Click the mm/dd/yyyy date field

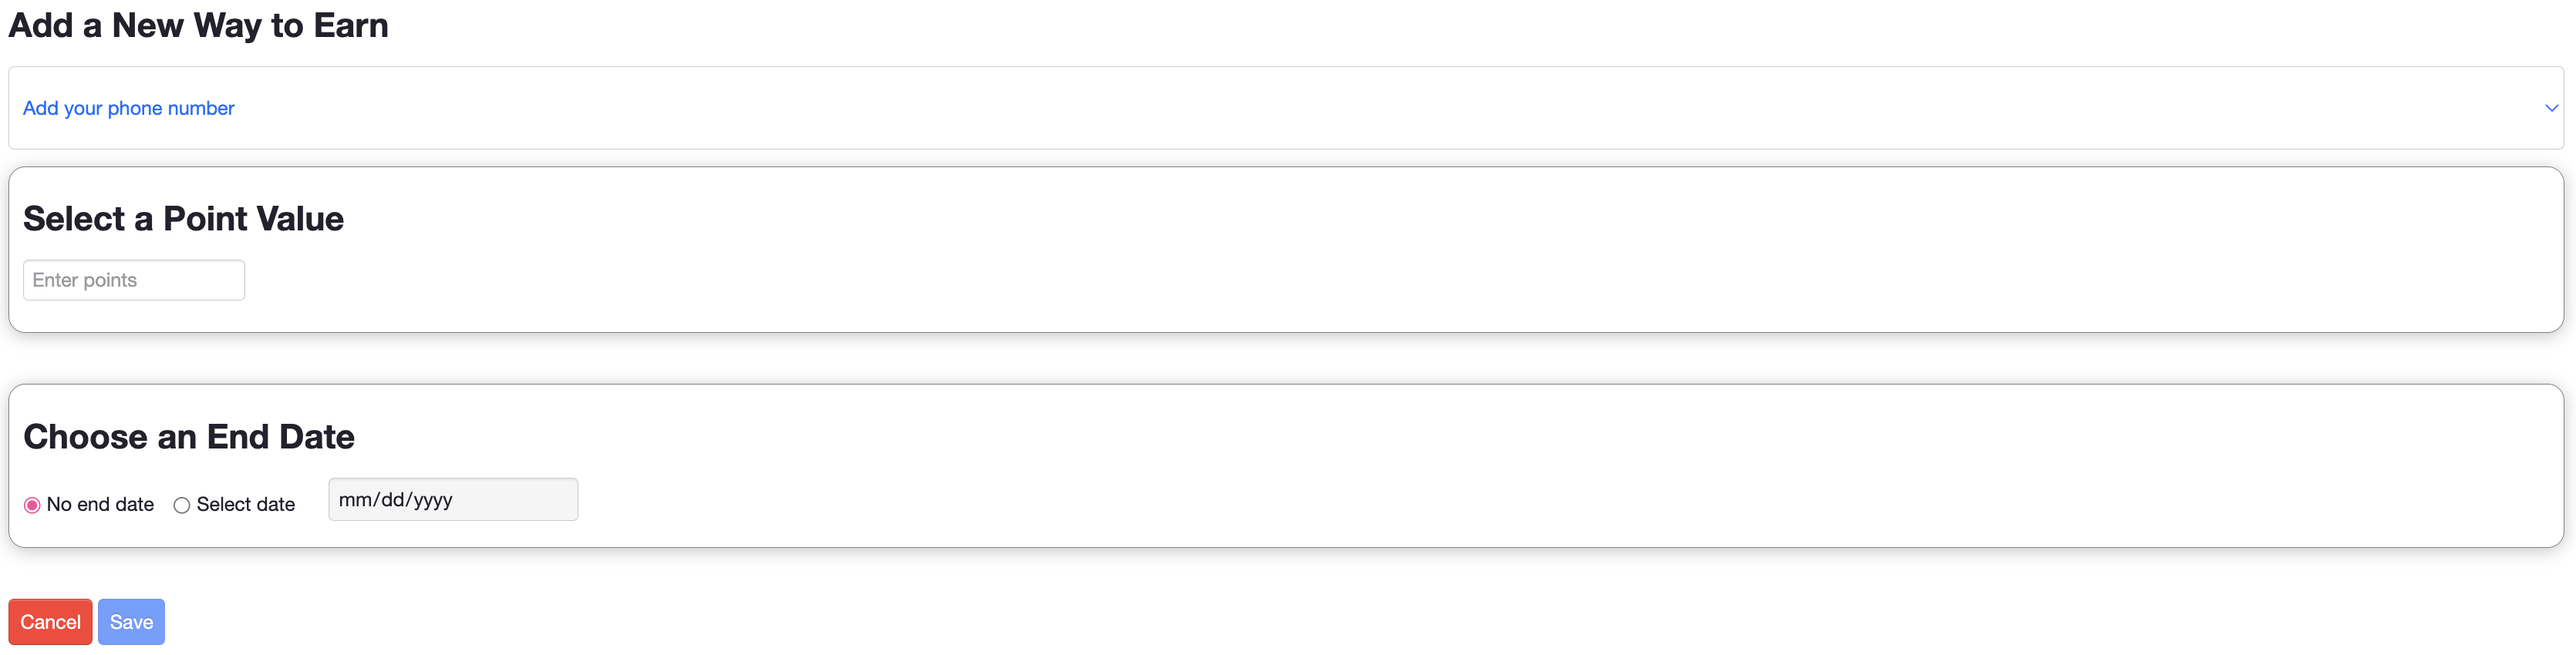tap(453, 500)
